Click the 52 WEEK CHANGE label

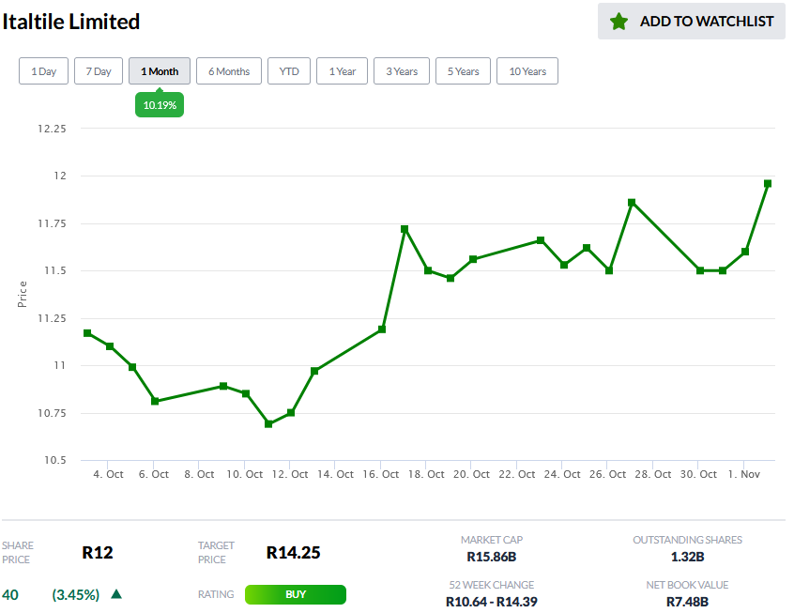[x=491, y=585]
